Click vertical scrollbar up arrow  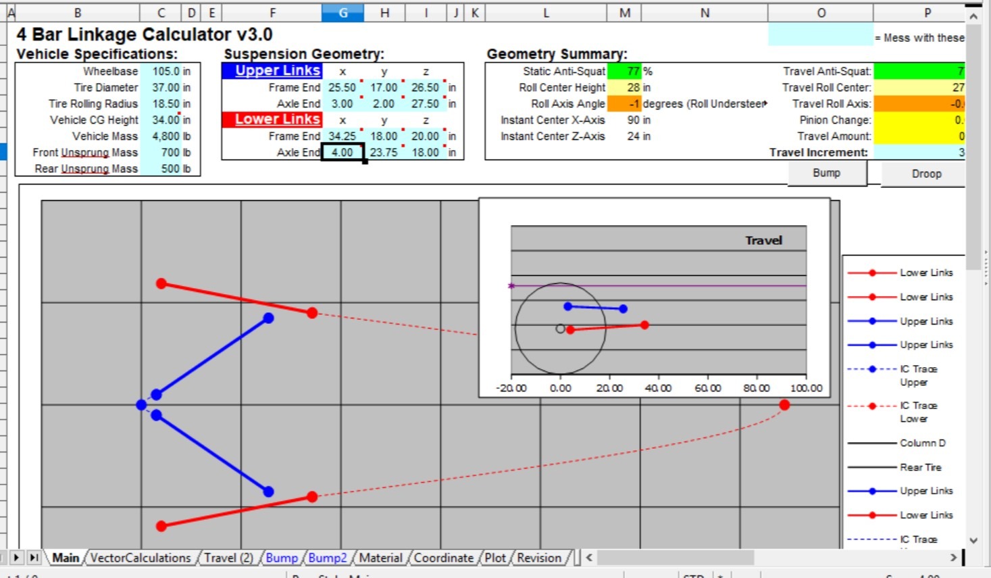[973, 16]
